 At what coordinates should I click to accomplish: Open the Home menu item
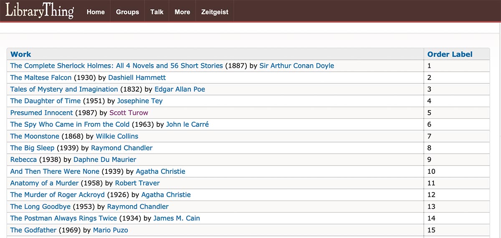tap(96, 12)
